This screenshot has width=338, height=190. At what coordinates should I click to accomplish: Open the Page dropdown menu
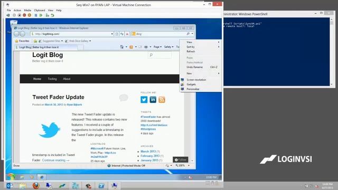(157, 47)
